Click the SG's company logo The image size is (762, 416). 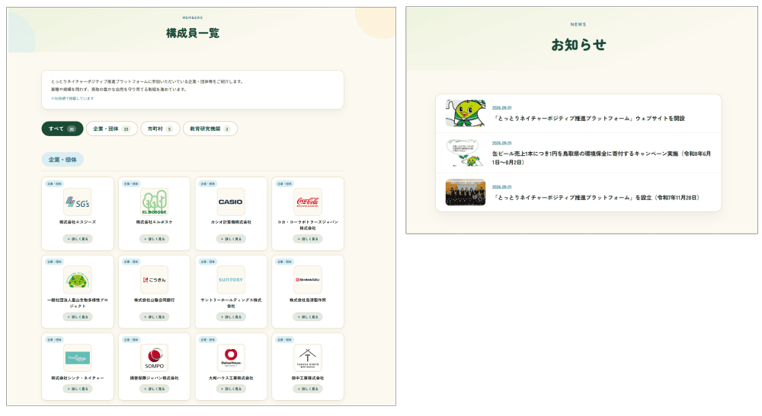pyautogui.click(x=78, y=202)
